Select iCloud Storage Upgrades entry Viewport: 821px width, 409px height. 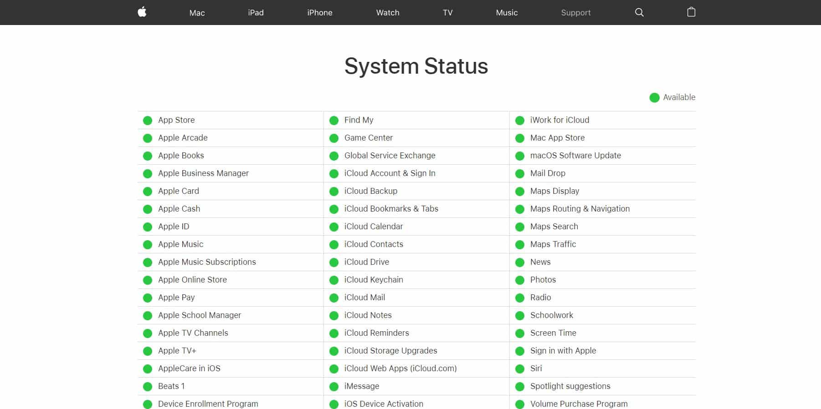(x=391, y=351)
